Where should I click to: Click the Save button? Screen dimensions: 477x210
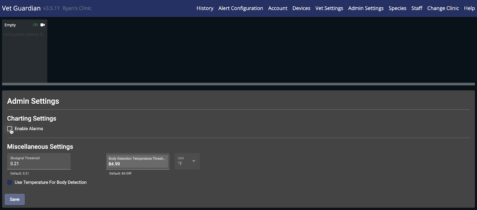tap(15, 199)
